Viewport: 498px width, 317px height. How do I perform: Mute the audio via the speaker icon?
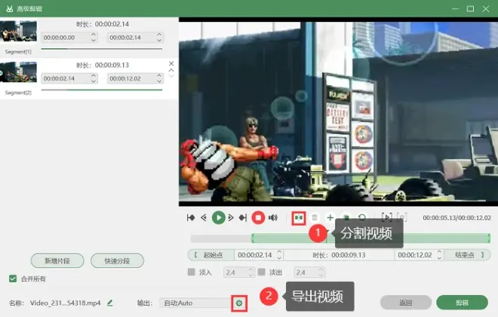273,218
